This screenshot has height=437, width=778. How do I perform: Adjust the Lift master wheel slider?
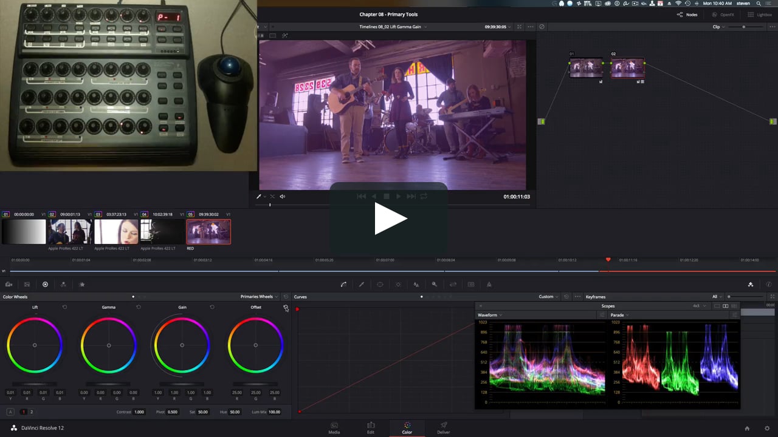pyautogui.click(x=35, y=384)
